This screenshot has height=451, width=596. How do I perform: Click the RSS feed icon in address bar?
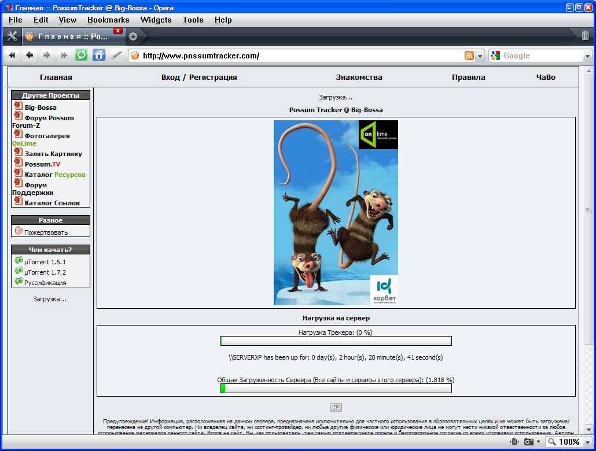tap(469, 56)
